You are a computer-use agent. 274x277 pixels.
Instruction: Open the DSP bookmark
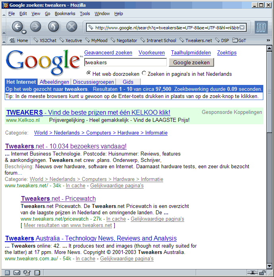(x=222, y=40)
